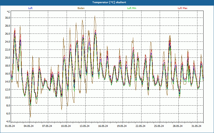Click the y-axis value 6,0

coord(8,114)
